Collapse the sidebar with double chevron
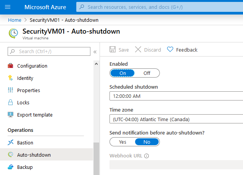 point(95,52)
